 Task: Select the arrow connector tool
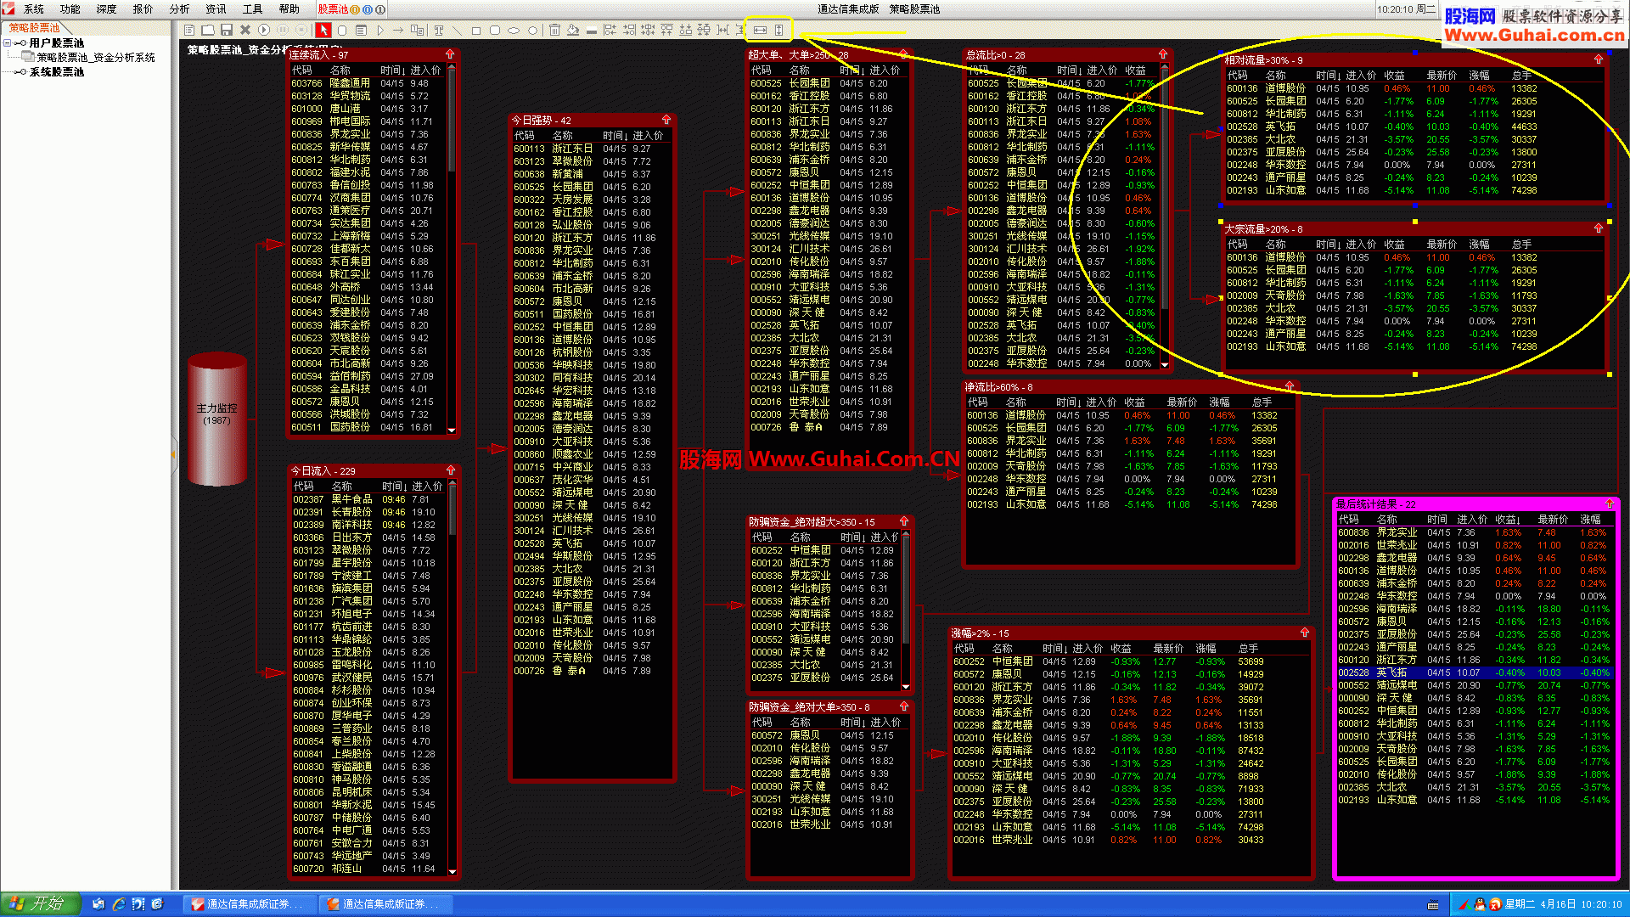pyautogui.click(x=398, y=30)
